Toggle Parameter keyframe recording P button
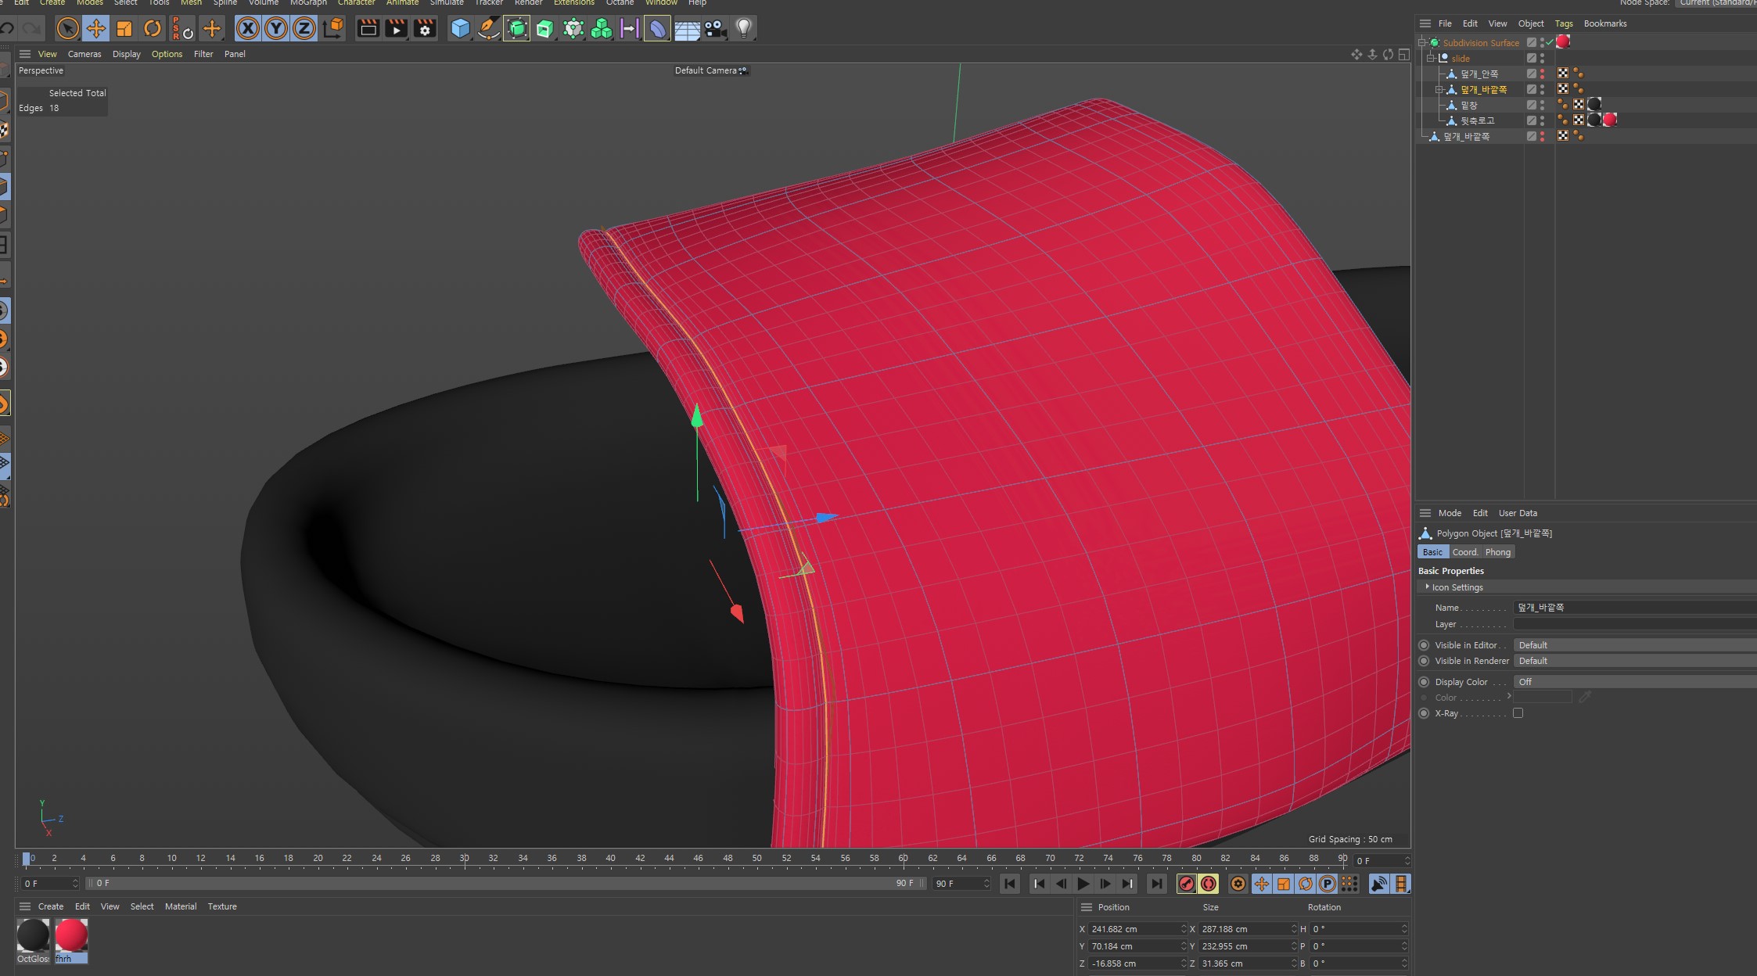1757x976 pixels. coord(1328,884)
